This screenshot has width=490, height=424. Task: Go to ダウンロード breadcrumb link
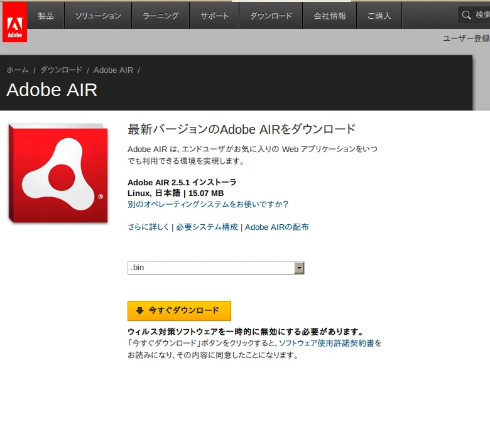click(62, 70)
